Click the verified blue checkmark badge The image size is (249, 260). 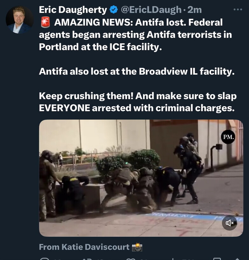tap(114, 10)
